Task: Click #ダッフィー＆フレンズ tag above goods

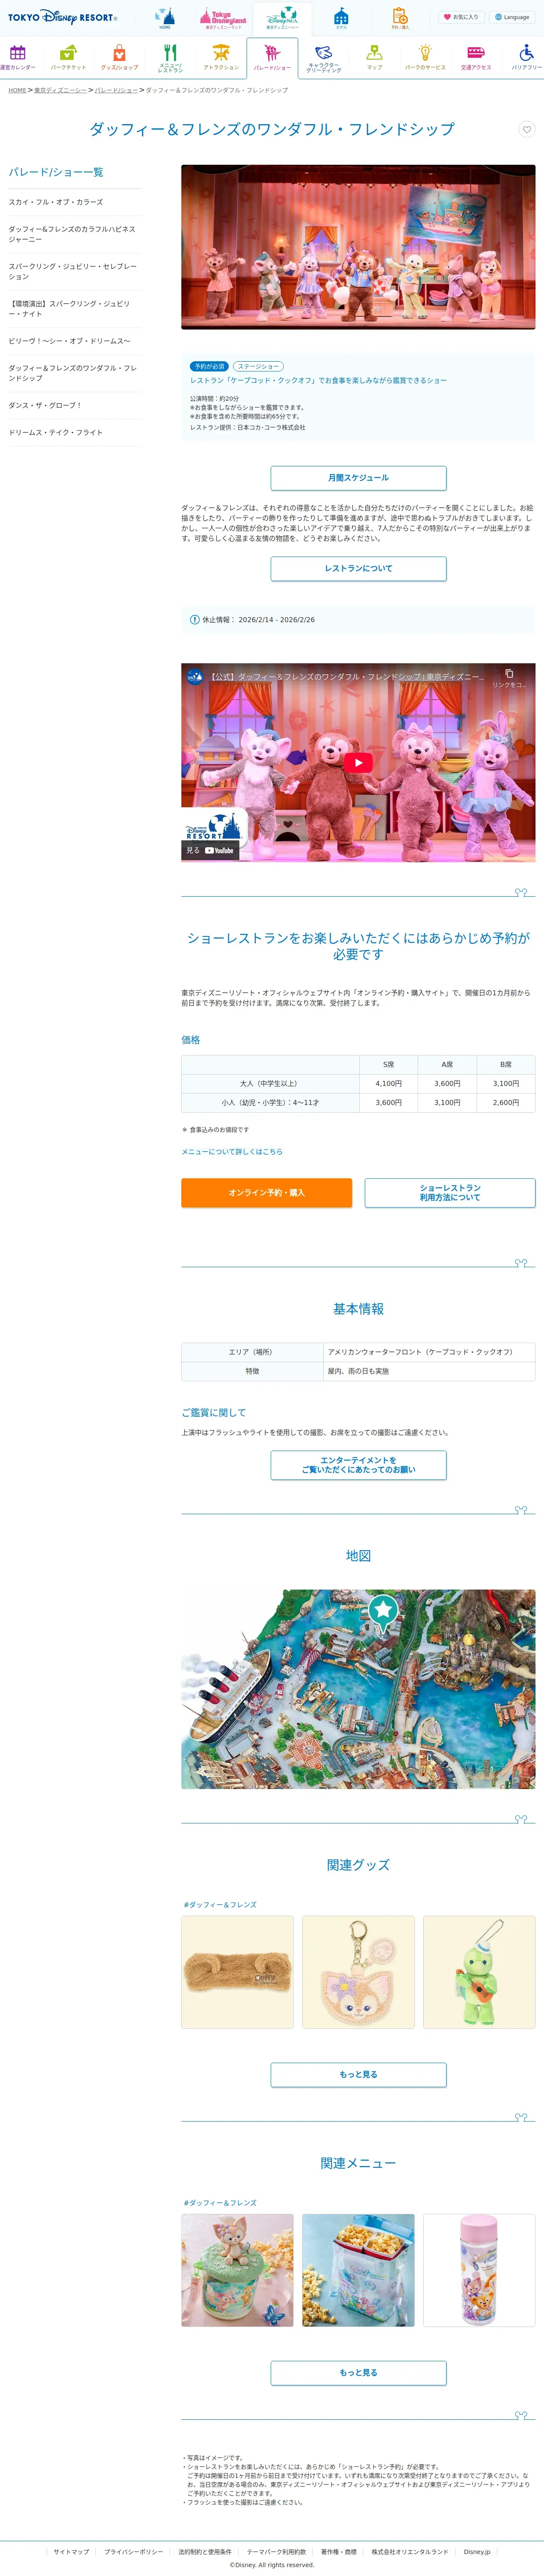Action: pos(220,1905)
